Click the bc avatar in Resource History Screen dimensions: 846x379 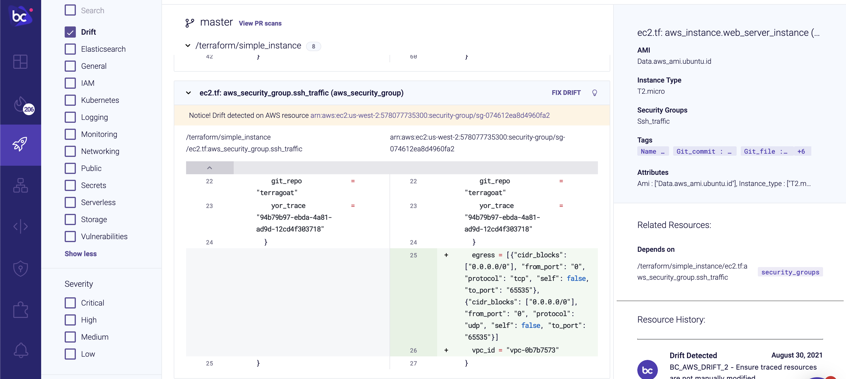647,370
